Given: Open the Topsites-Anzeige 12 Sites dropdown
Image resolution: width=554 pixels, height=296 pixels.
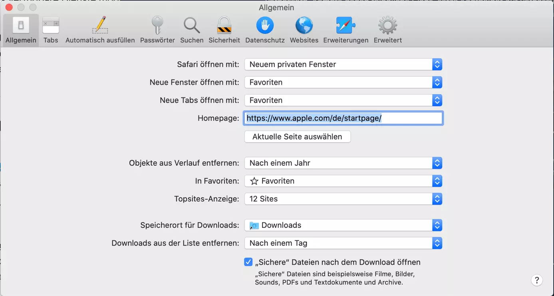Looking at the screenshot, I should pos(343,199).
